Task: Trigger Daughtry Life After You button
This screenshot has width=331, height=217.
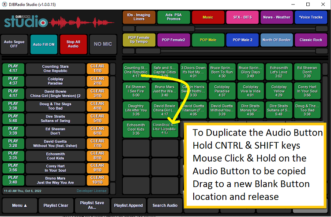Action: pos(136,110)
